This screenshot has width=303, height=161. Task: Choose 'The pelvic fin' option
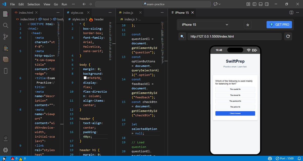click(235, 107)
